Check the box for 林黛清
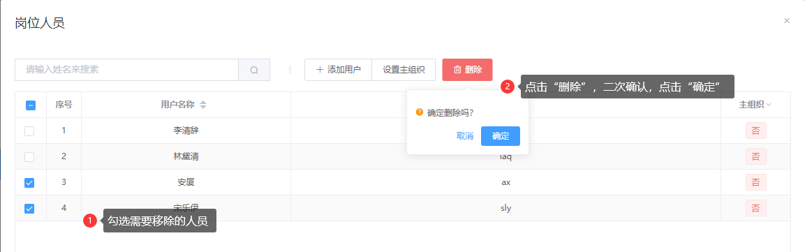805x252 pixels. tap(30, 156)
